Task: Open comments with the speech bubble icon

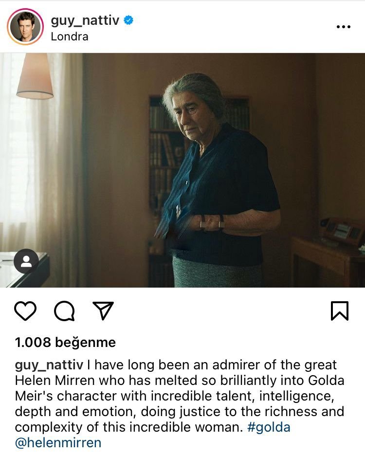Action: [64, 311]
